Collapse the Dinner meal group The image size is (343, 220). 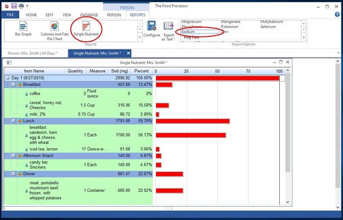pyautogui.click(x=13, y=174)
